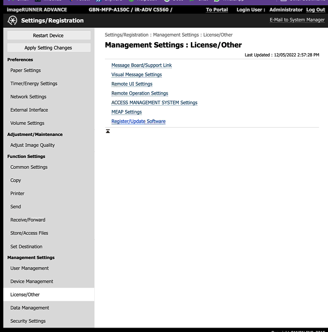Click Apply Setting Changes button
The image size is (328, 332).
point(49,48)
